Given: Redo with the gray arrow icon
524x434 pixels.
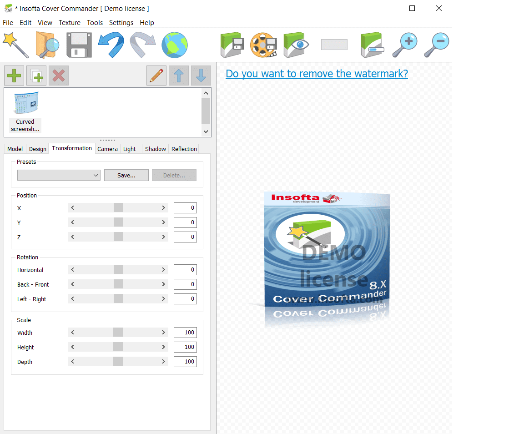Looking at the screenshot, I should tap(143, 45).
